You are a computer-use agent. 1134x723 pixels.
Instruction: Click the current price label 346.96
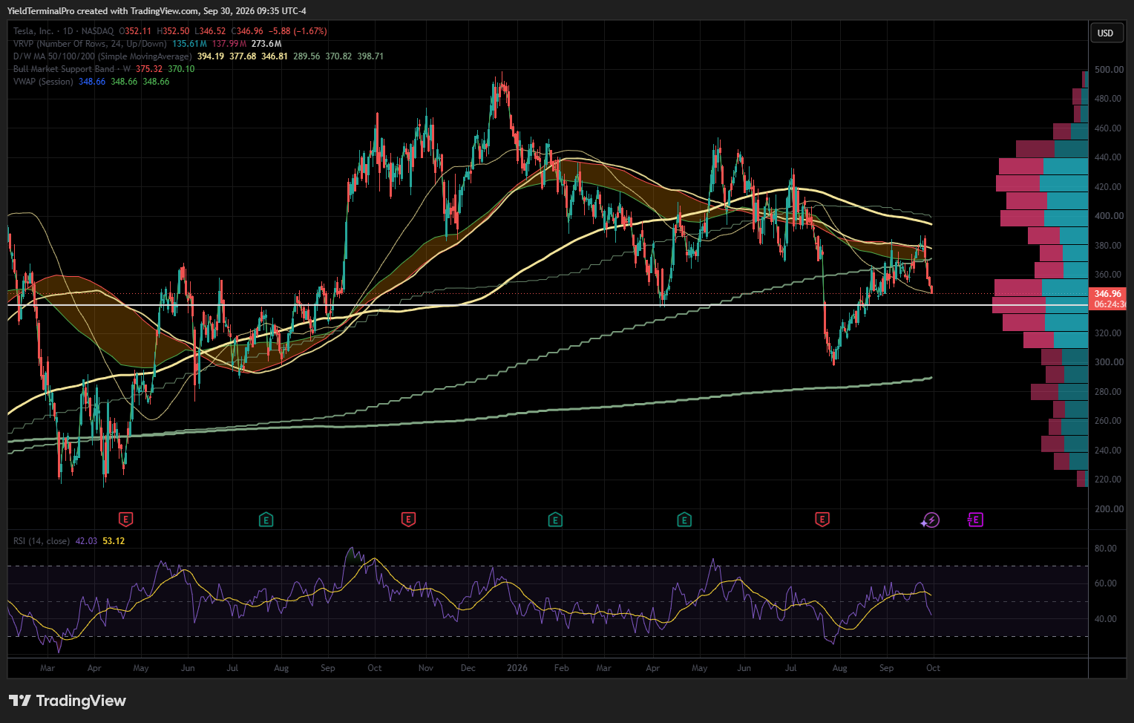point(1108,294)
